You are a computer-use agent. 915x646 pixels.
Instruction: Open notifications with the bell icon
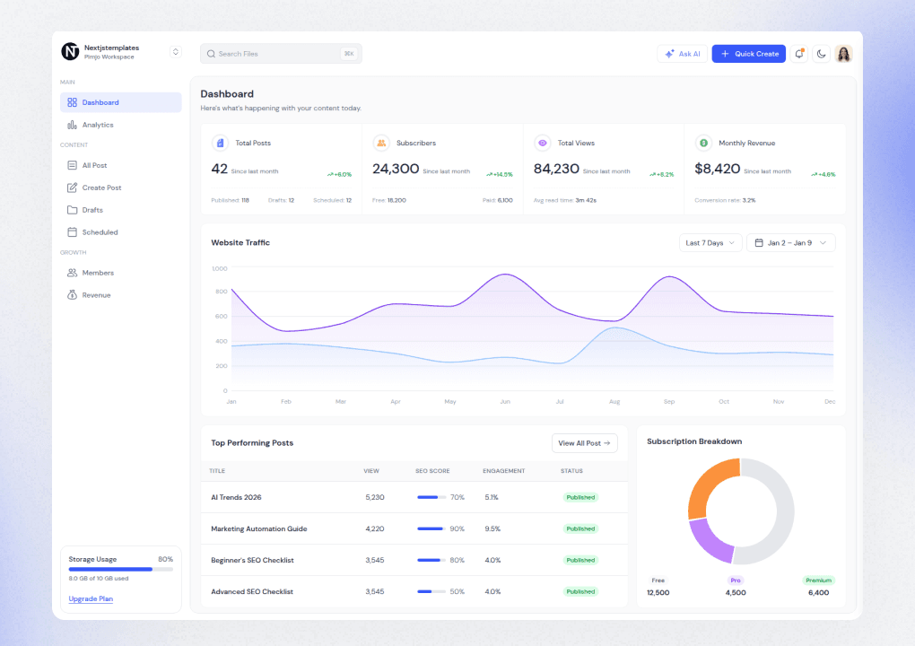tap(798, 54)
